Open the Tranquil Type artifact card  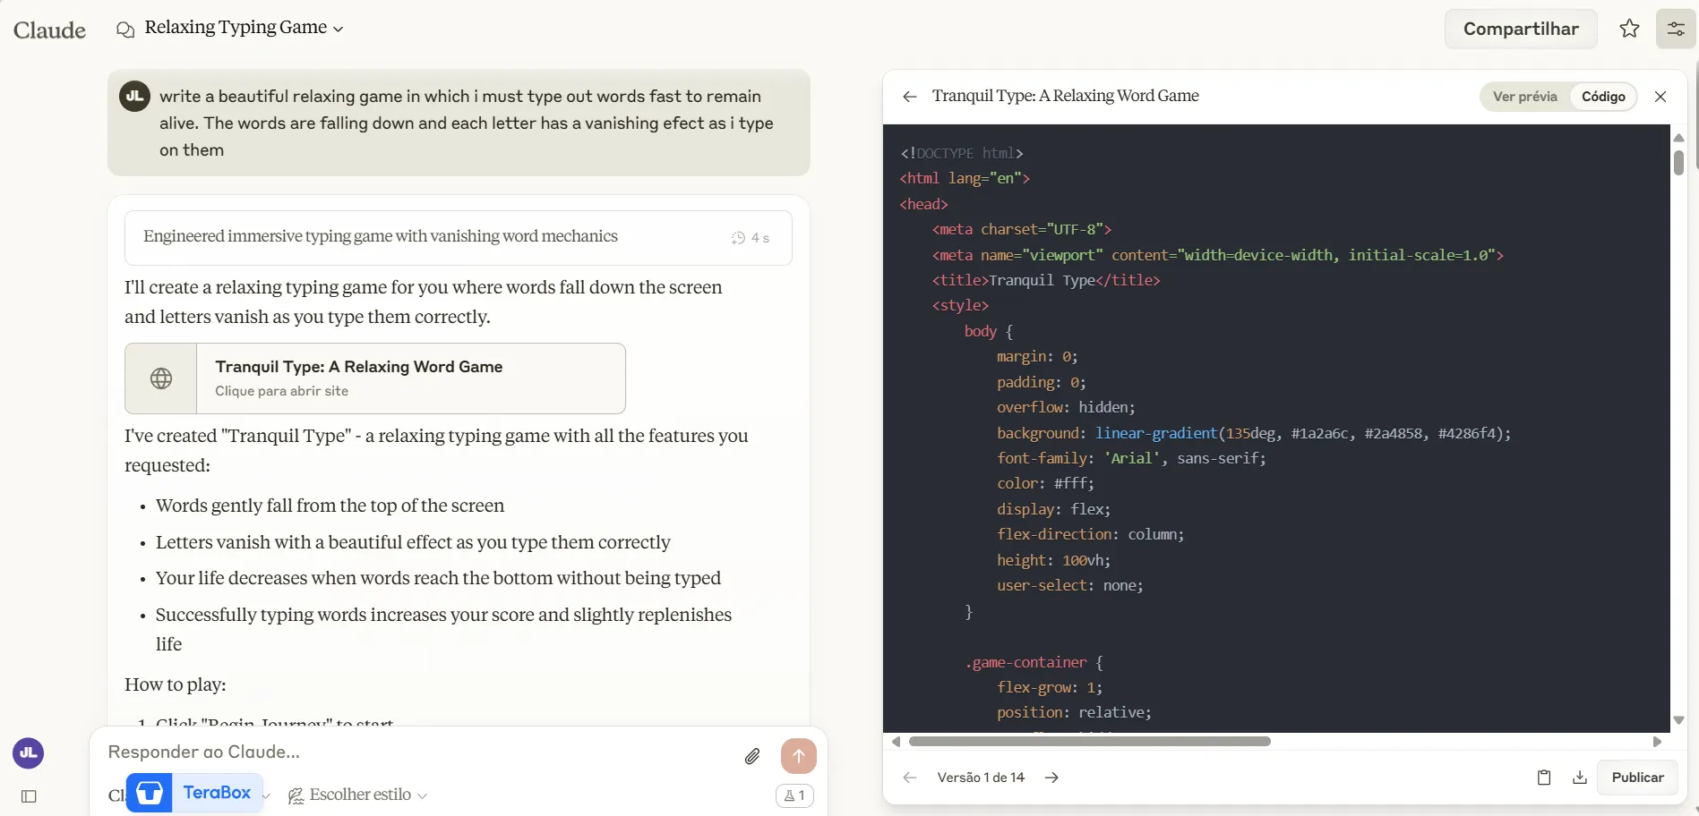375,378
